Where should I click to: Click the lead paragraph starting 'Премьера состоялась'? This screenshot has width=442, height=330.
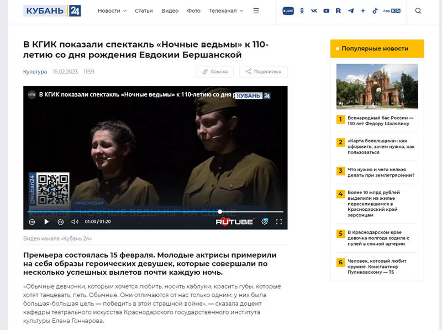150,264
